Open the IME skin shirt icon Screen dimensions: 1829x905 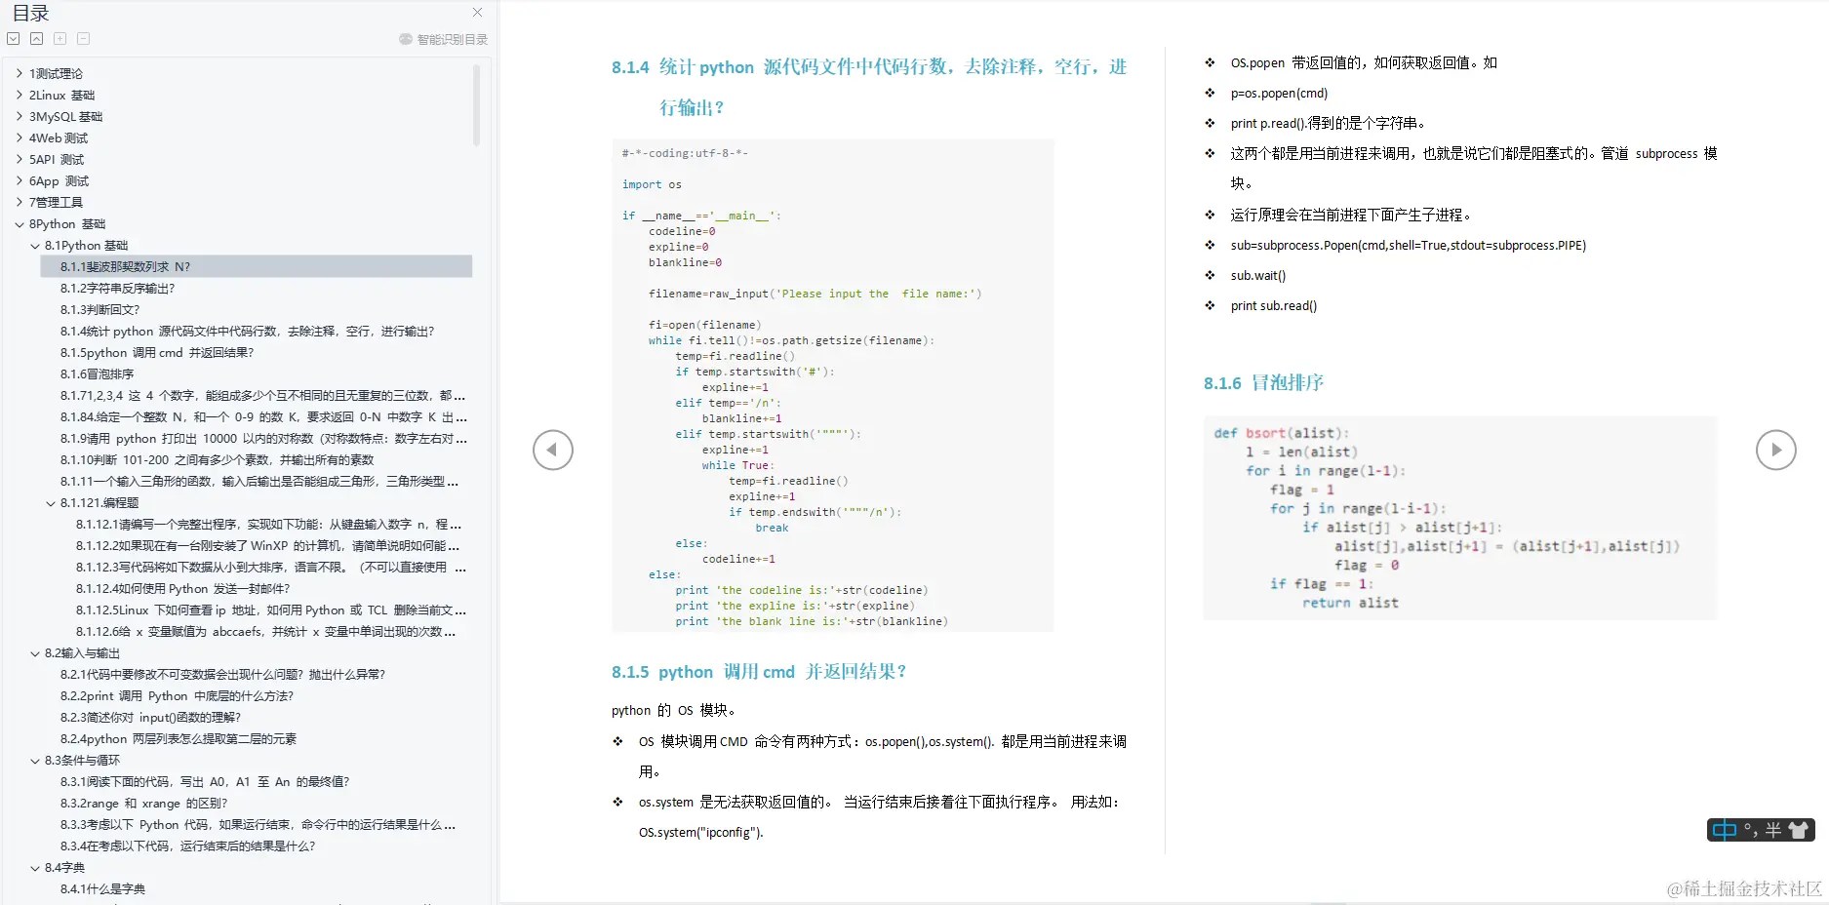(x=1800, y=830)
